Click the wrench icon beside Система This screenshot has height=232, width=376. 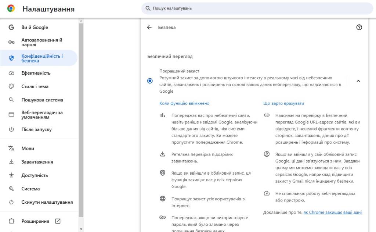tap(11, 189)
